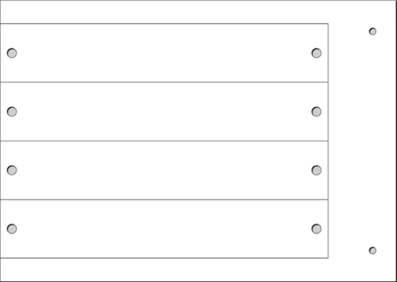Select the left hole in the bottom panel
Image resolution: width=397 pixels, height=282 pixels.
tap(12, 229)
